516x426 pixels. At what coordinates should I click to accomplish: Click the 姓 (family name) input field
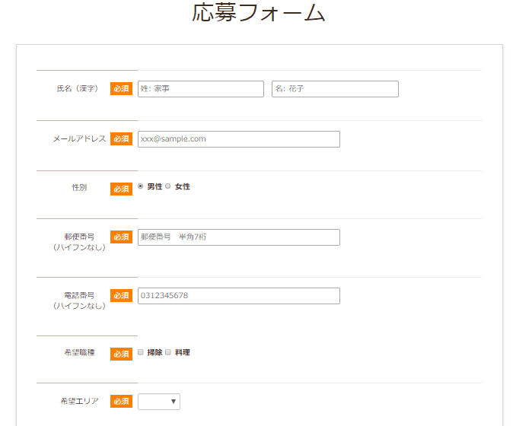(x=201, y=89)
